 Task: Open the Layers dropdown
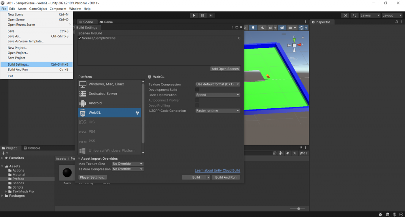[x=370, y=15]
